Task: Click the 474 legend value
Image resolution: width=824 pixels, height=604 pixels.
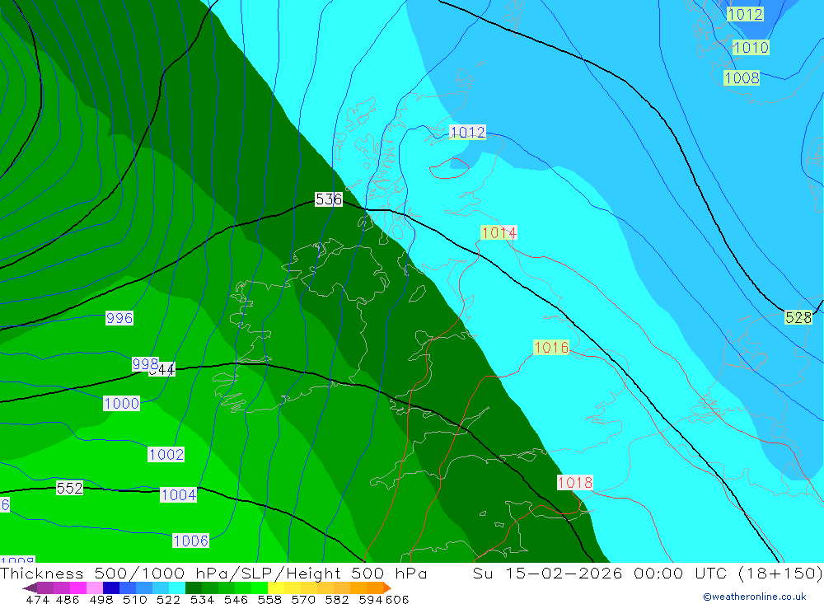Action: 38,599
